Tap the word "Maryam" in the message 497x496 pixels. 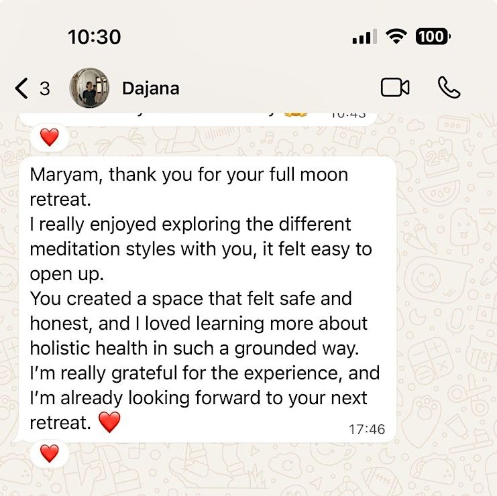click(66, 175)
